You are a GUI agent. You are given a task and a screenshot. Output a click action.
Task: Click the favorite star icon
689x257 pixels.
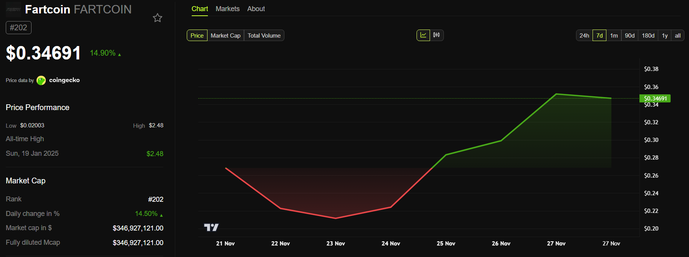pyautogui.click(x=158, y=18)
